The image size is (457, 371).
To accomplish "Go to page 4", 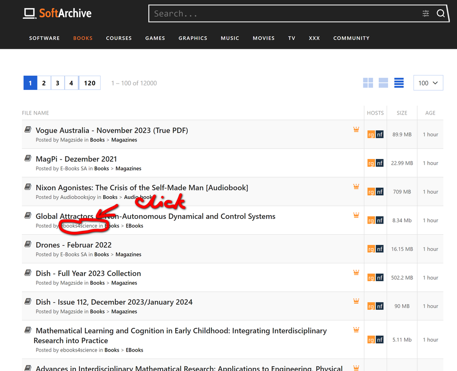I will pyautogui.click(x=71, y=83).
